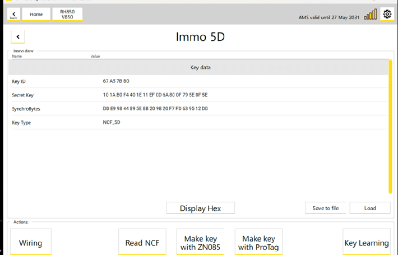Click Save to file
398x255 pixels.
coord(325,208)
